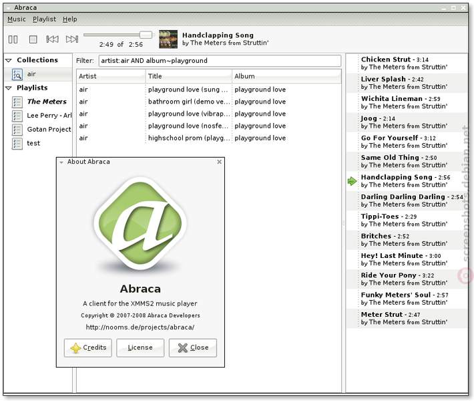474x401 pixels.
Task: Select Hey! Last Minute in the playlist
Action: click(407, 260)
